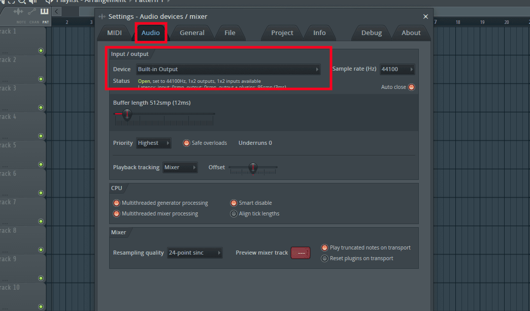Open the Priority selector set to Highest

pyautogui.click(x=154, y=143)
